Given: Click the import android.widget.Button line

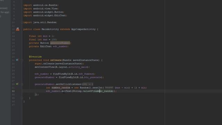Looking at the screenshot, I should pos(44,12).
